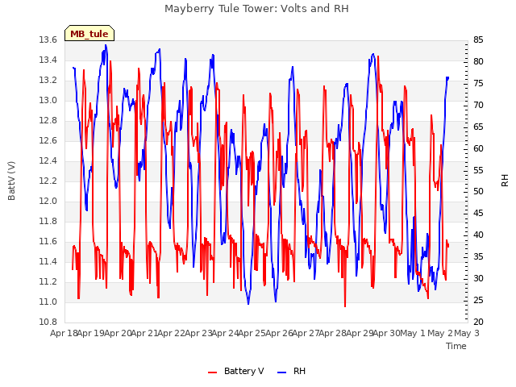516x387 pixels.
Task: Click the blue RH legend swatch
Action: tap(282, 372)
